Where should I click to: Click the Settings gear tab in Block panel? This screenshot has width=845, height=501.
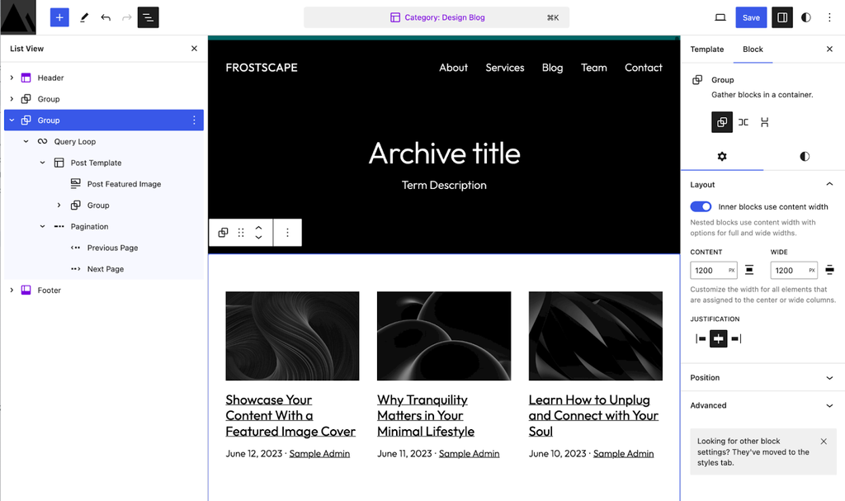(x=722, y=156)
